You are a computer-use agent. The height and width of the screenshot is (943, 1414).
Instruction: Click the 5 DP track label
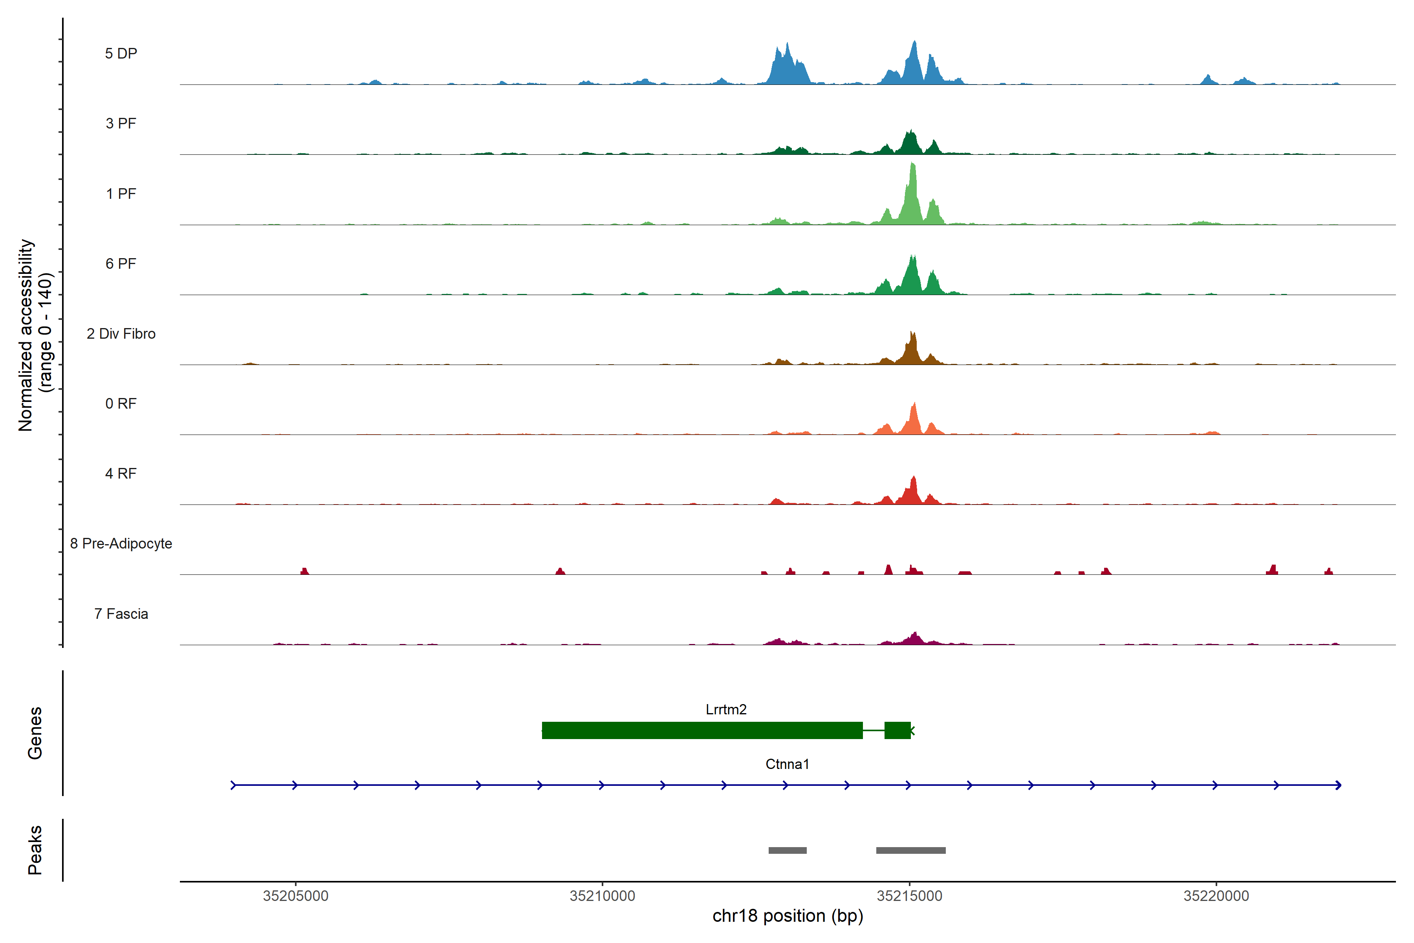tap(121, 53)
